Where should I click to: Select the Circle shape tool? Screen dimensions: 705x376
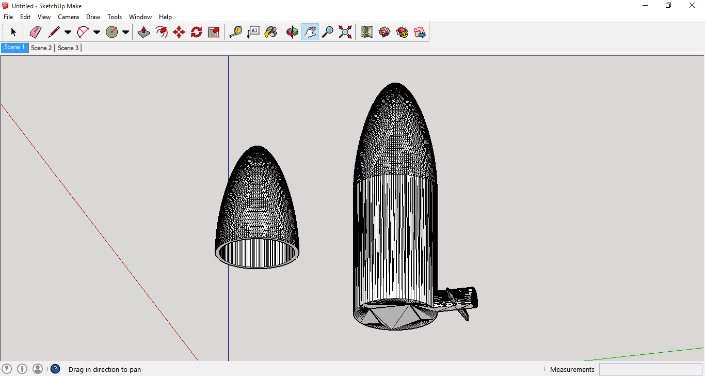click(x=112, y=32)
